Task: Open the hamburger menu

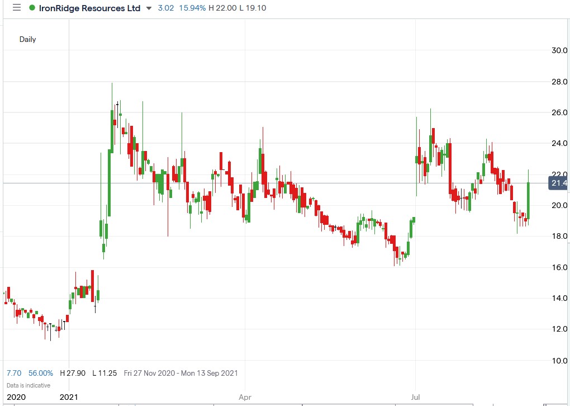Action: [16, 8]
